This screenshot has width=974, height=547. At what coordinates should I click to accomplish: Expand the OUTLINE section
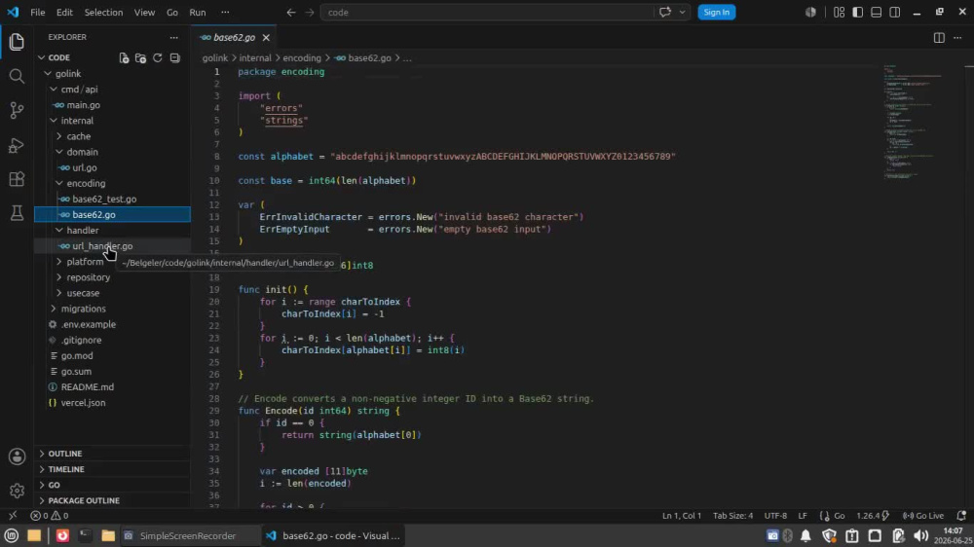pyautogui.click(x=112, y=454)
